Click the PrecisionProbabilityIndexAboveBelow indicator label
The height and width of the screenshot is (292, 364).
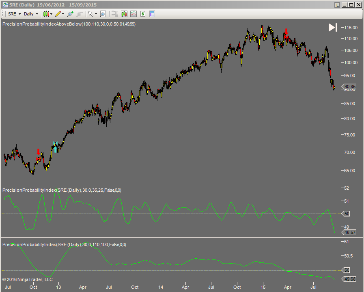[x=69, y=24]
